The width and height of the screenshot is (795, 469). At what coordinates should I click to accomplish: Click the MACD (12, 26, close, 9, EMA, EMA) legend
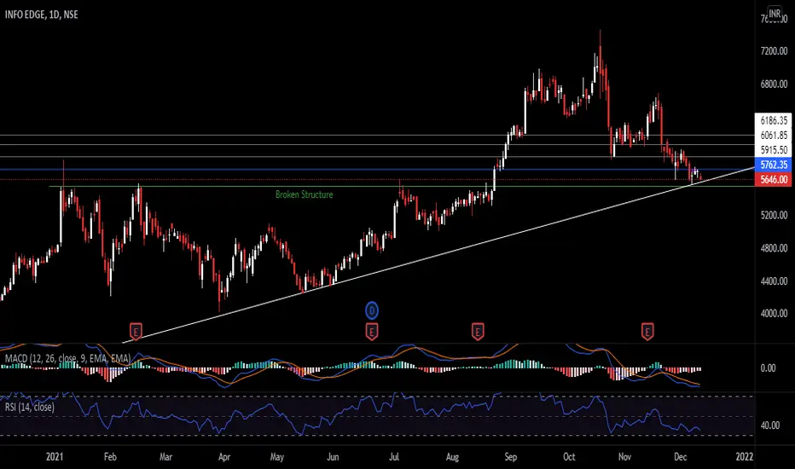(x=68, y=358)
